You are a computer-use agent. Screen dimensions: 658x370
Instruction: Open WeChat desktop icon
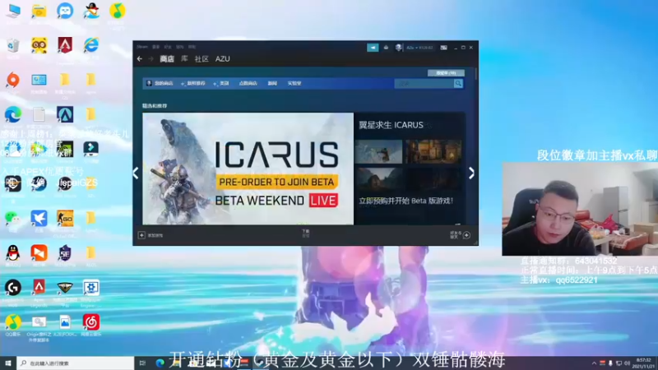click(x=13, y=219)
